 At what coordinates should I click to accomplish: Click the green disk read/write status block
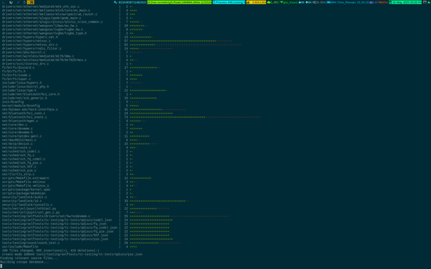tap(179, 2)
